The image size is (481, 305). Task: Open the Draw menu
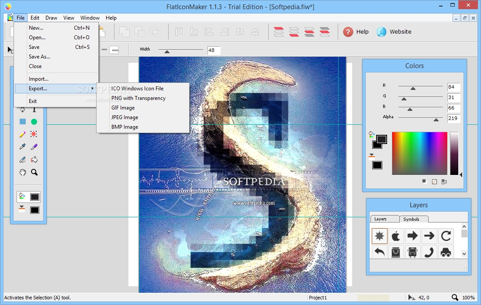click(51, 18)
